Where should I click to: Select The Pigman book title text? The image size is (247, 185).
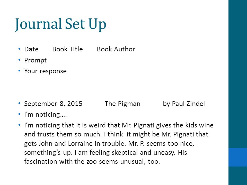click(x=122, y=104)
